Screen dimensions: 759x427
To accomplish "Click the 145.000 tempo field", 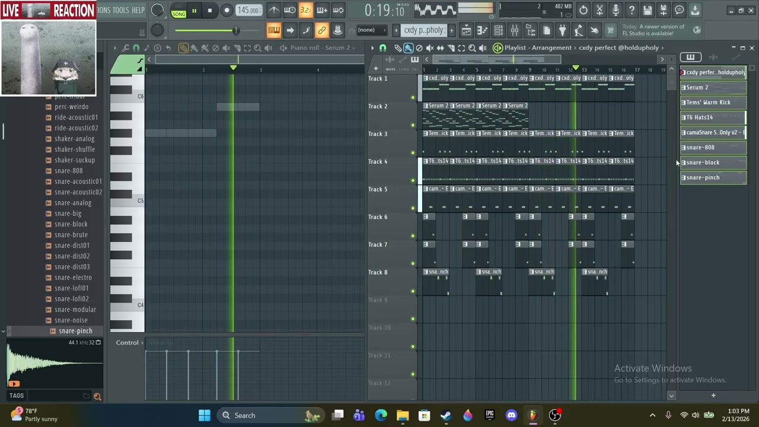I will 248,10.
